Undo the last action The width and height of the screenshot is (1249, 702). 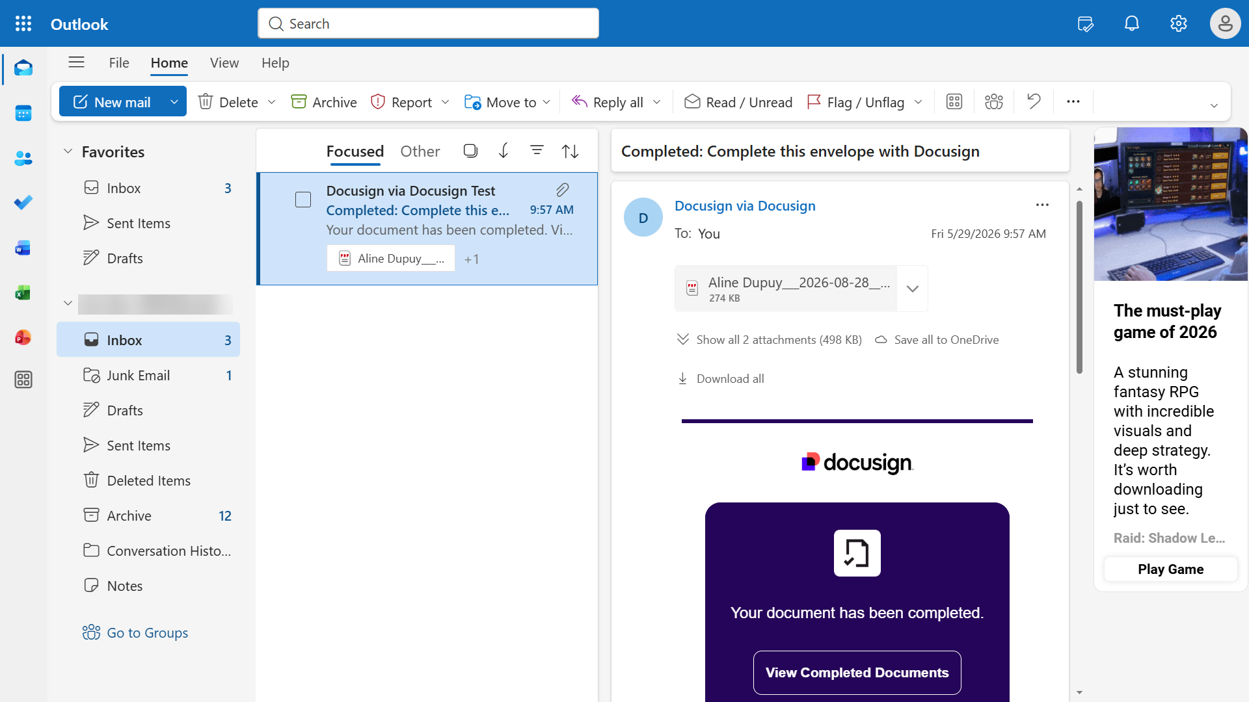(1034, 101)
